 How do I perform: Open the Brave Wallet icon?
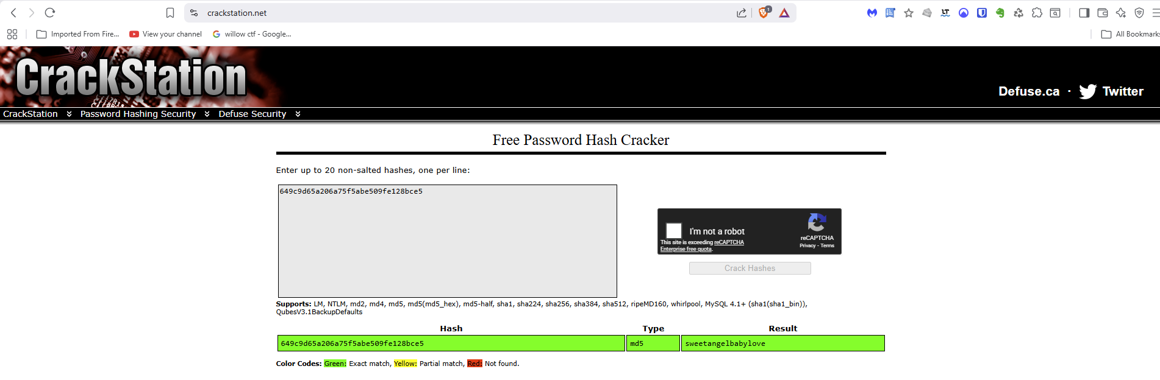1103,13
